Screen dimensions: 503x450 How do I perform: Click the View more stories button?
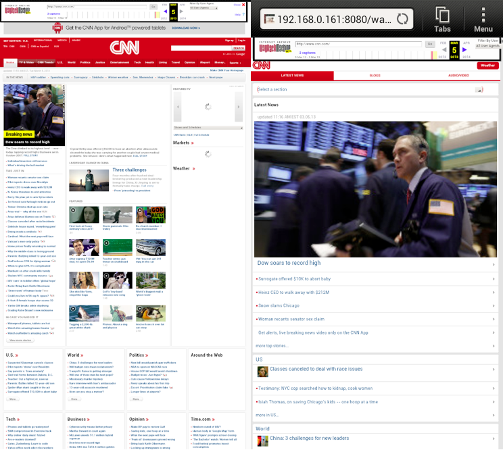click(20, 341)
